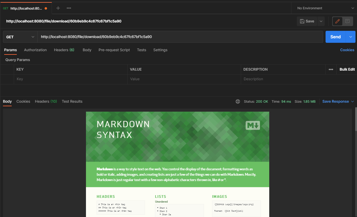Open the response Cookies tab
Image resolution: width=357 pixels, height=217 pixels.
(x=23, y=101)
